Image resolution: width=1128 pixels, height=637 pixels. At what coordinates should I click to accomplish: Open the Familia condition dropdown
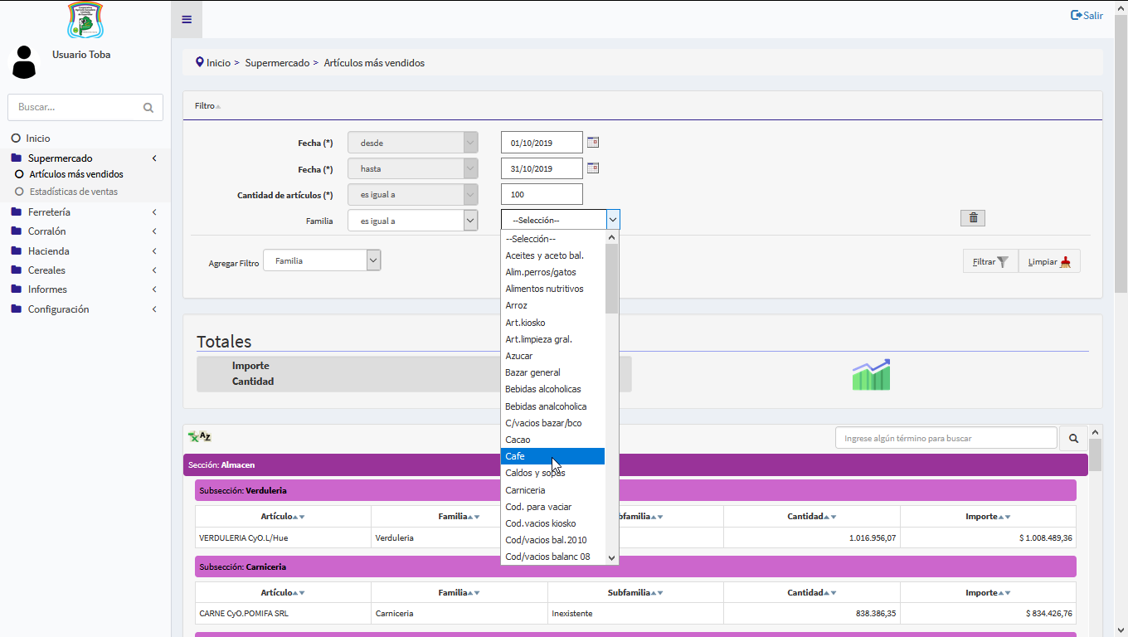tap(412, 221)
